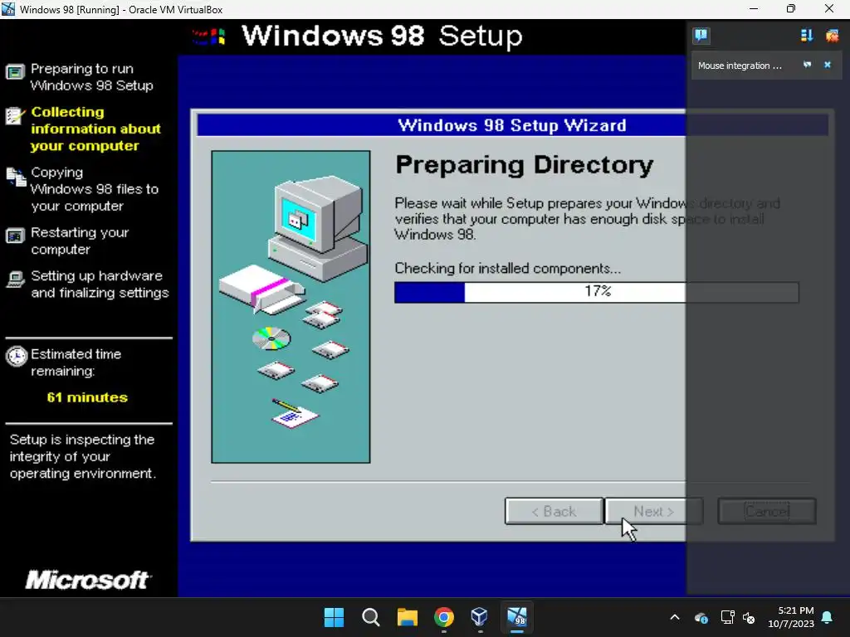Click the 'Preparing to run Windows 98 Setup' text
The width and height of the screenshot is (850, 637).
pos(91,77)
